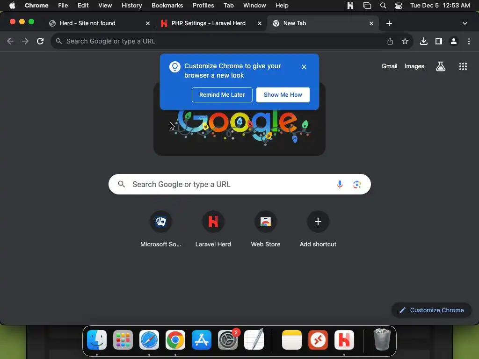Image resolution: width=479 pixels, height=359 pixels.
Task: Focus the Google search box
Action: [x=239, y=184]
